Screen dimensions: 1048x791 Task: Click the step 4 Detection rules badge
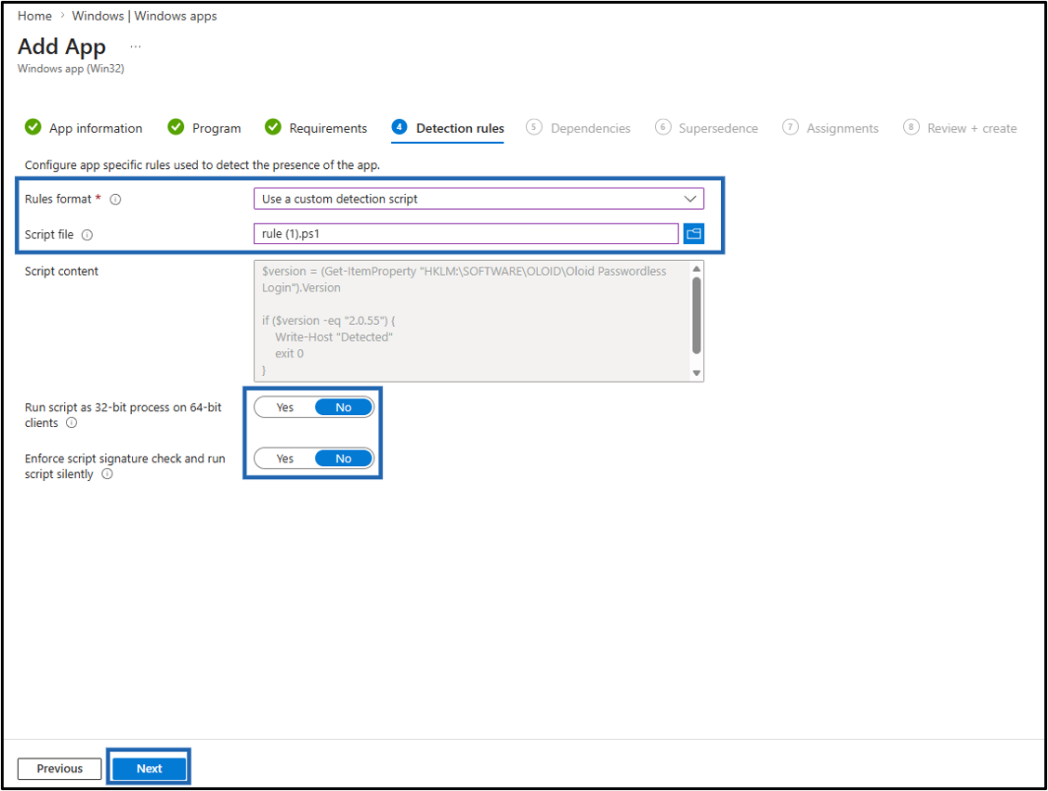tap(399, 127)
